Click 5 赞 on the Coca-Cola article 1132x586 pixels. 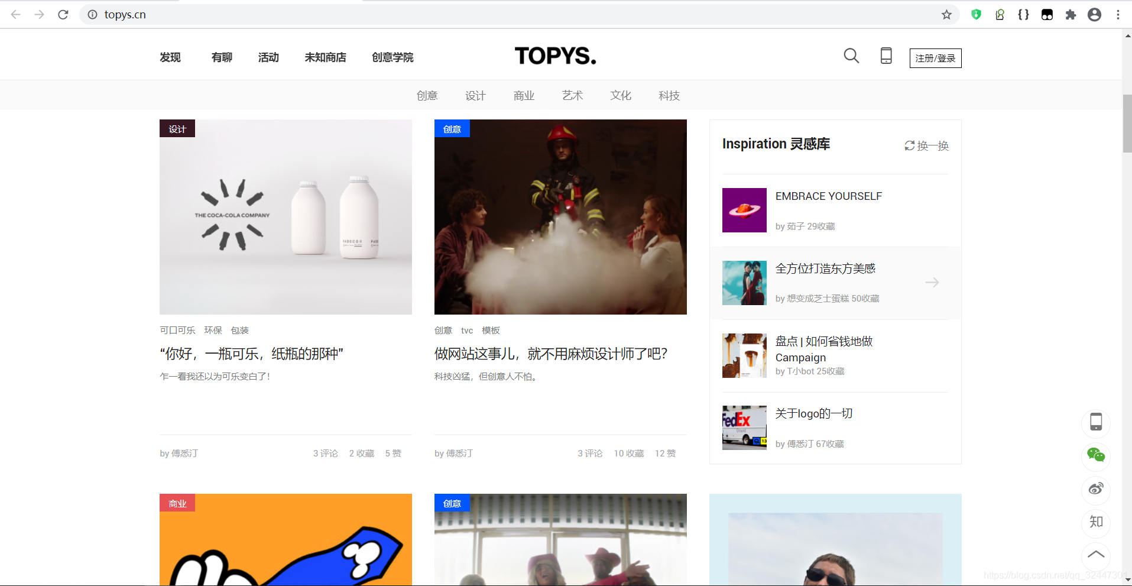point(393,454)
